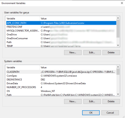Image resolution: width=125 pixels, height=118 pixels.
Task: Click the DriverData path value
Action: (x=63, y=83)
